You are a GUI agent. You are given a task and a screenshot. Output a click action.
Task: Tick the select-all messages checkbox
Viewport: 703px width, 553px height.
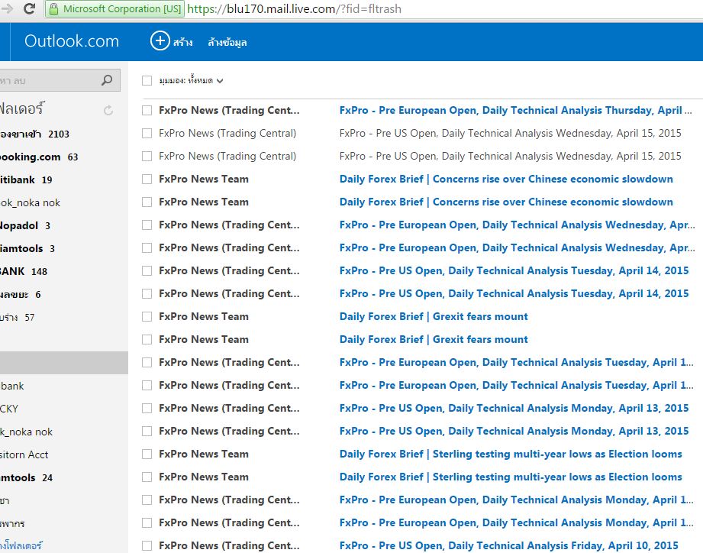click(147, 80)
